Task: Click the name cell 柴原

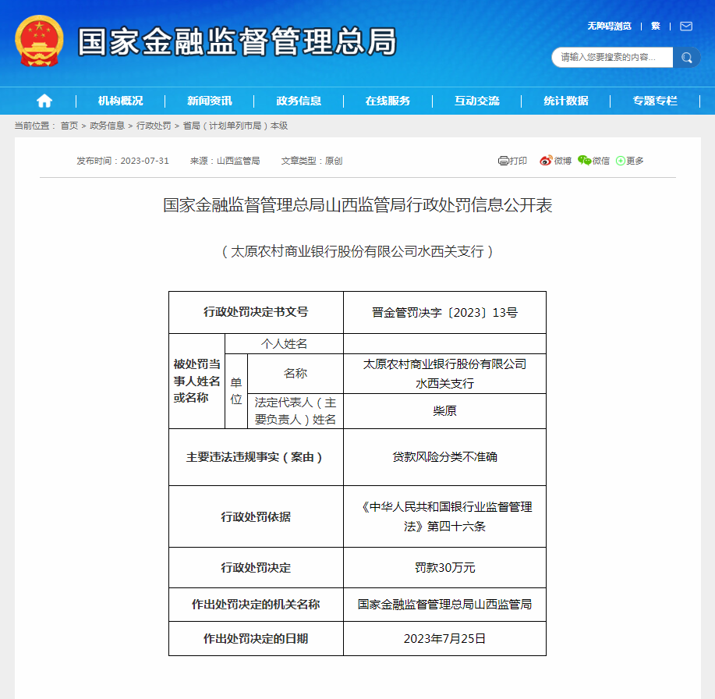Action: pos(444,411)
